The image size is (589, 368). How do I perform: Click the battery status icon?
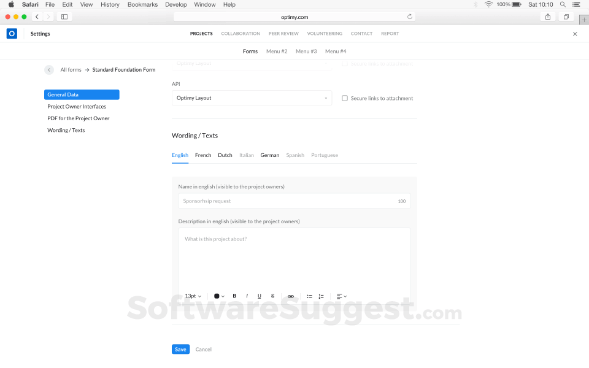click(517, 4)
